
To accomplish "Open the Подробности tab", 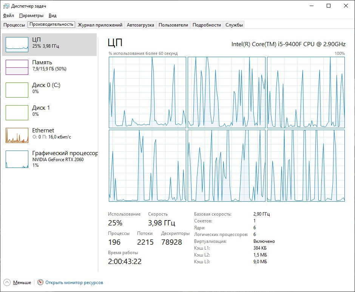I will [x=207, y=25].
